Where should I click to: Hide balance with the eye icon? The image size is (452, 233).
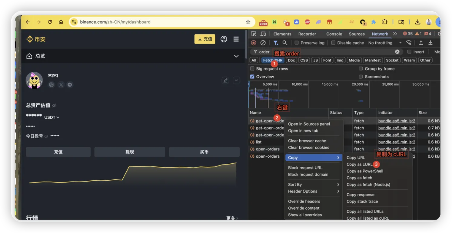pyautogui.click(x=54, y=106)
